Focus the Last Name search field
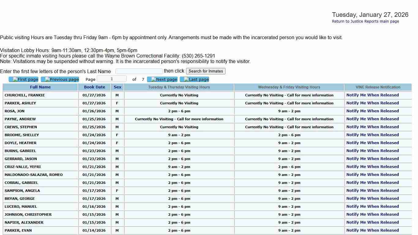 [x=139, y=71]
